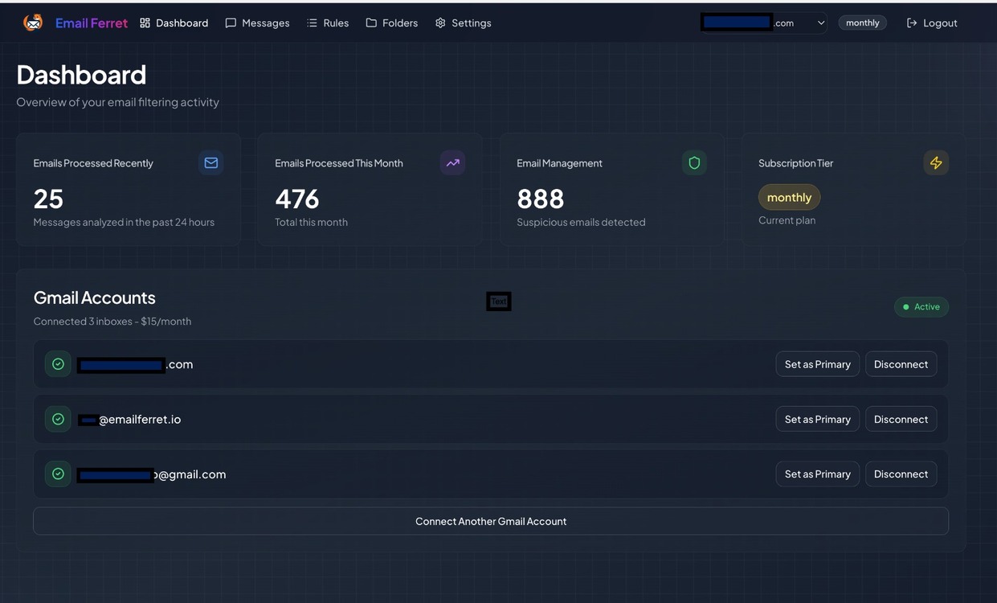997x603 pixels.
Task: Connect Another Gmail Account
Action: click(x=491, y=521)
